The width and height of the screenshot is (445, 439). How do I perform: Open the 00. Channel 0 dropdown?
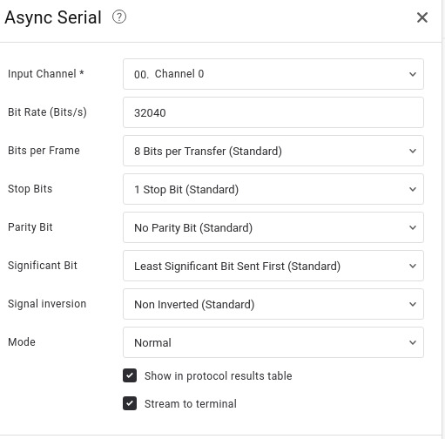tap(273, 74)
